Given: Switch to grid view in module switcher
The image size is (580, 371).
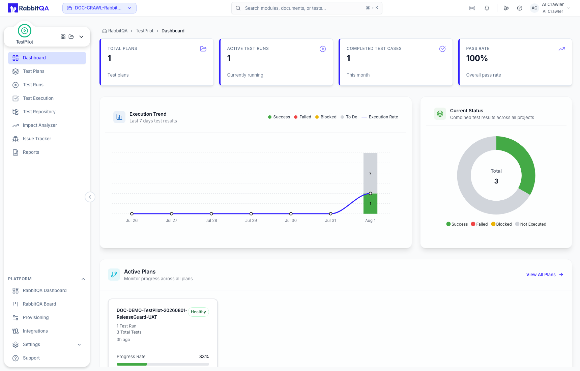Looking at the screenshot, I should pyautogui.click(x=63, y=37).
